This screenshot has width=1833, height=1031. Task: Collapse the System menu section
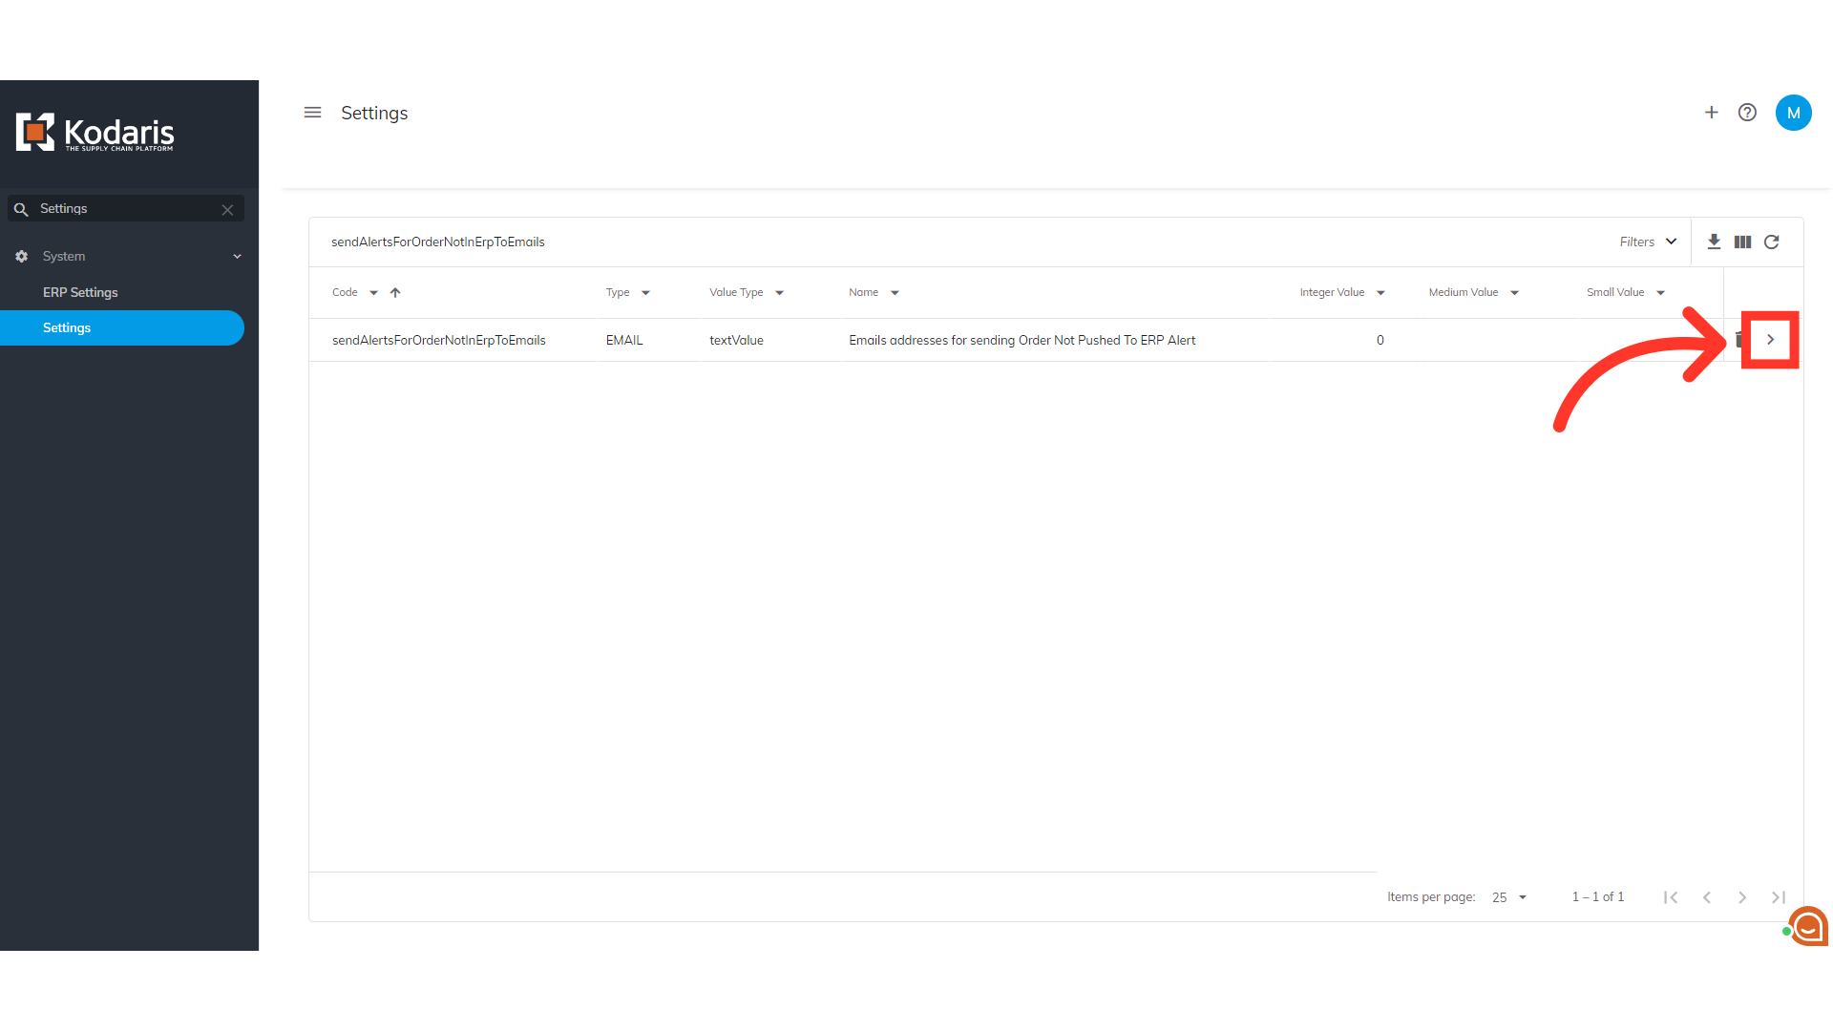(x=237, y=256)
